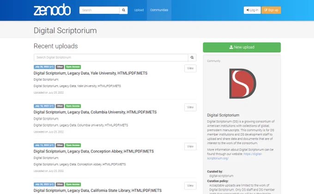Click the Digital Scriptorium search magnifier button
Viewport: 314px width, 194px height.
click(192, 58)
